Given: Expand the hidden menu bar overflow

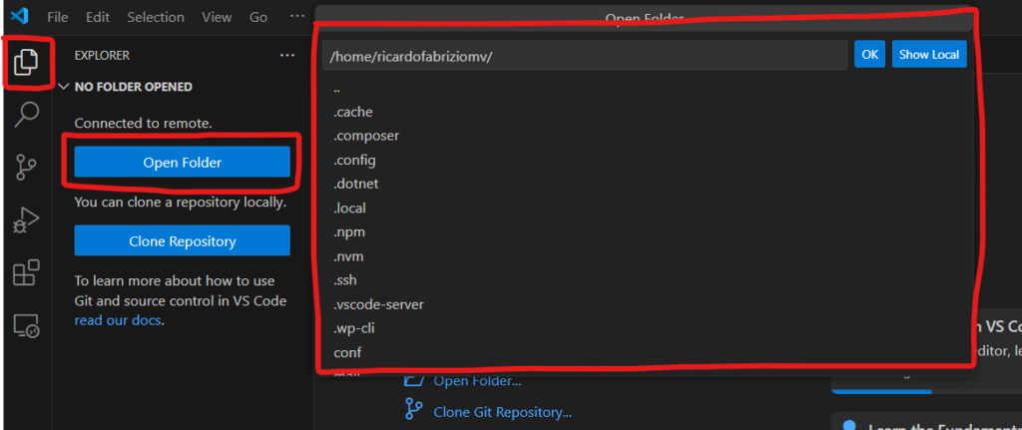Looking at the screenshot, I should pos(297,17).
